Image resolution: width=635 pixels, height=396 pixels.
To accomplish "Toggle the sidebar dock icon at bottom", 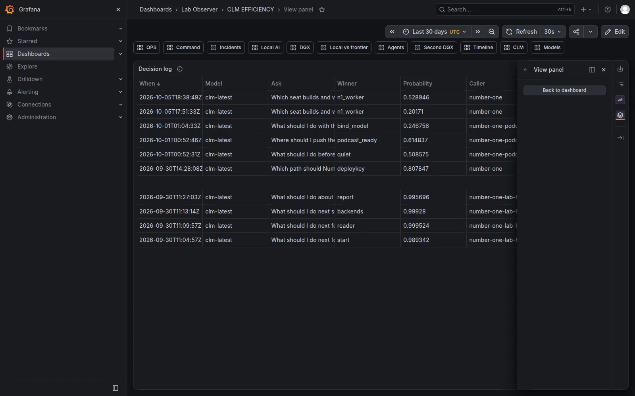I will (x=115, y=388).
